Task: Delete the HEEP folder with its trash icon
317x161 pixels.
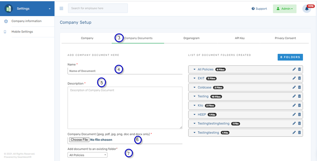Action: (300, 114)
